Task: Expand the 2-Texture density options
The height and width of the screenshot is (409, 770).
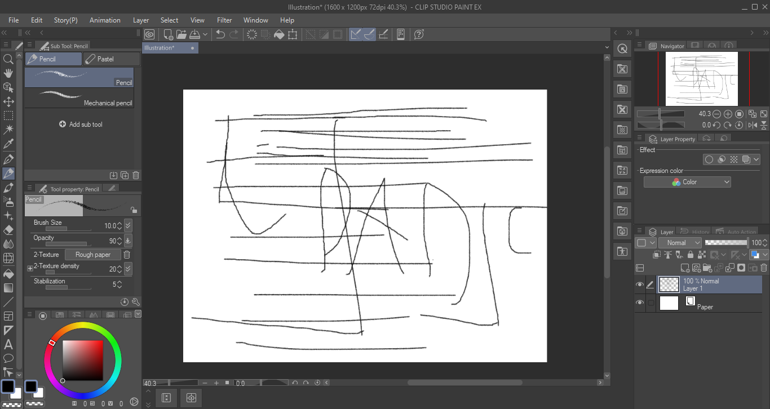Action: tap(30, 269)
